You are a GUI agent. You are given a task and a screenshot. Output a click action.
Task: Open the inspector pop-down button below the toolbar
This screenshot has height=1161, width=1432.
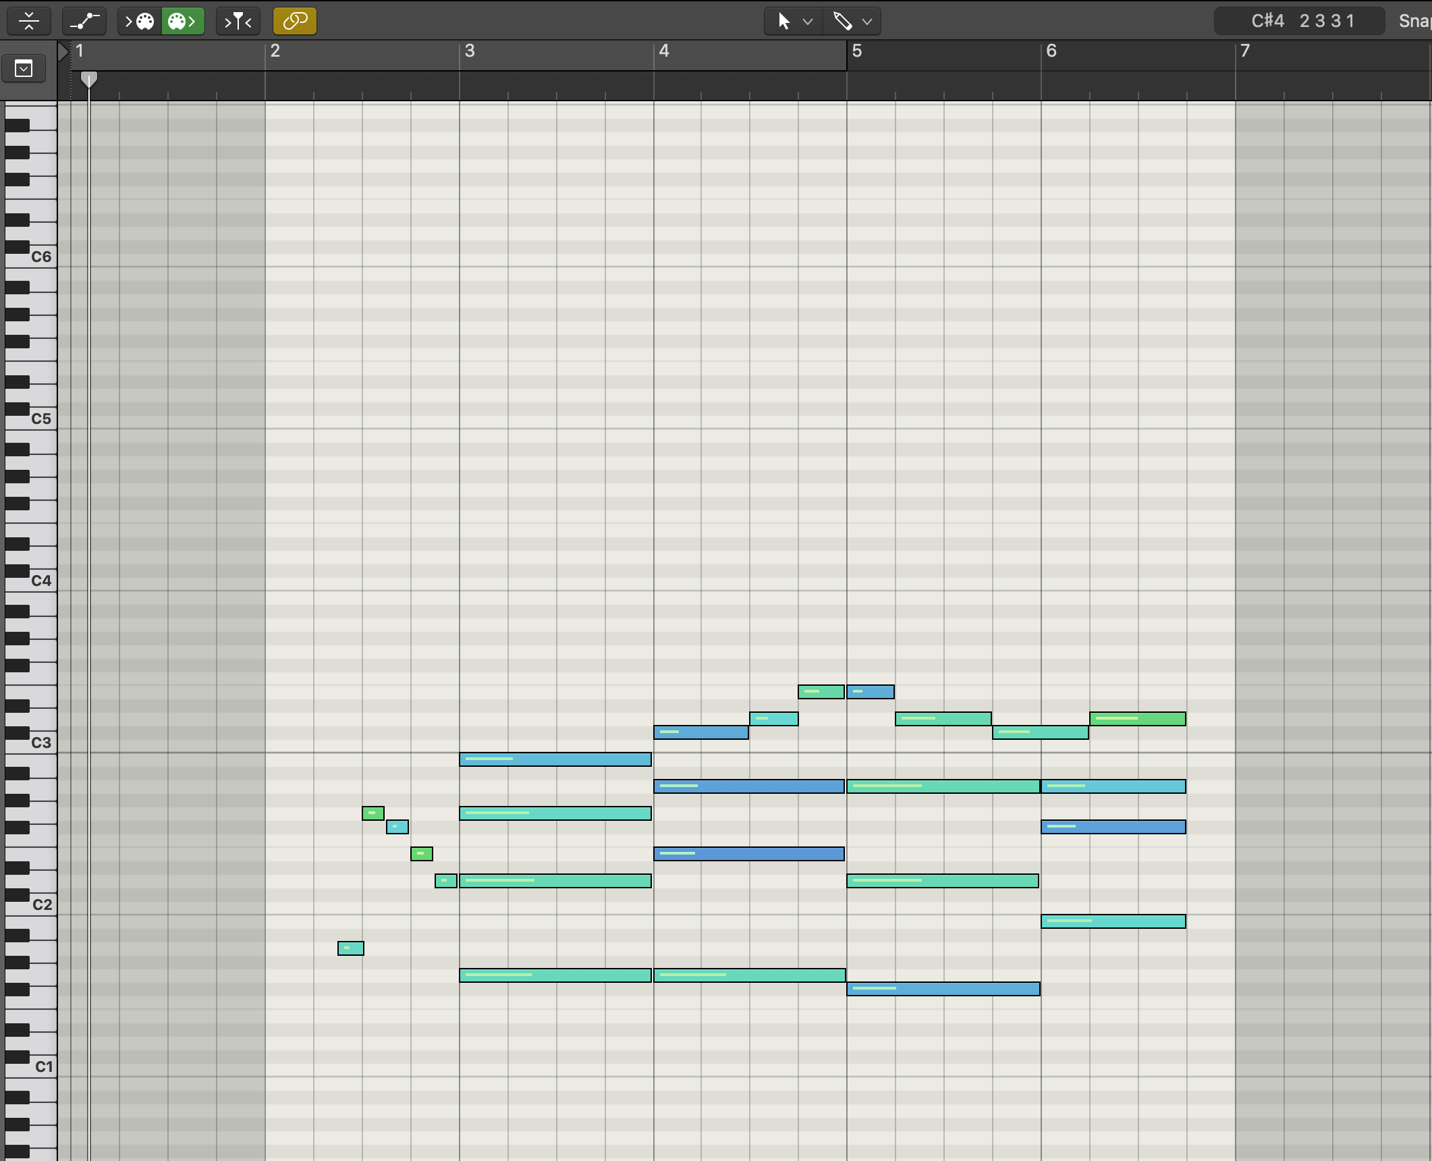[x=24, y=68]
